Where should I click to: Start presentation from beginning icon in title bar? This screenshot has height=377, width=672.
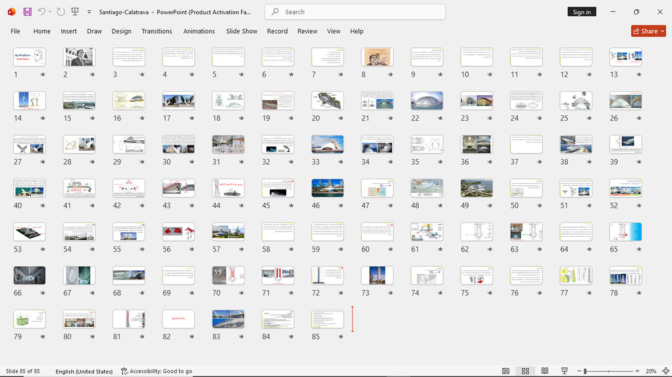pos(75,12)
